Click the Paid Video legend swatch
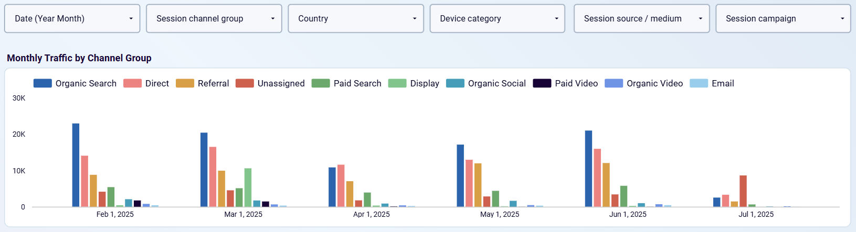Screen dimensions: 856x232 542,83
